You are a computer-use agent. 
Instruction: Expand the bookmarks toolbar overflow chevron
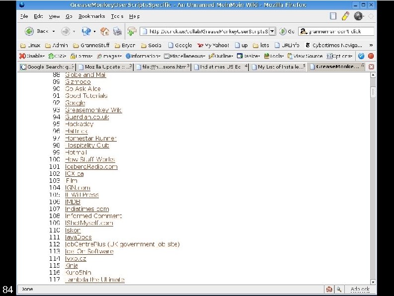(x=371, y=46)
